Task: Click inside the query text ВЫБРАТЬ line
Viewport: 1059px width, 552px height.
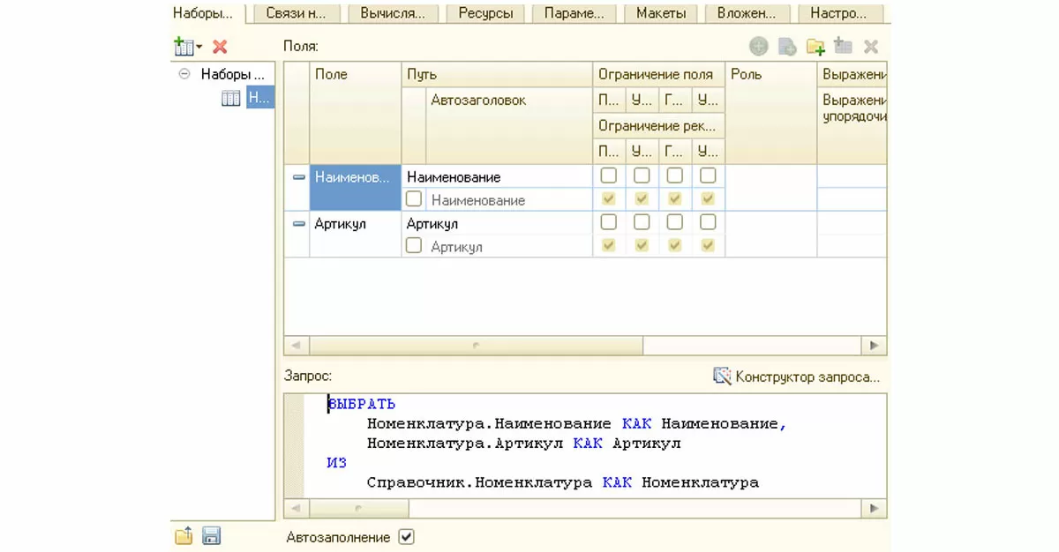Action: pos(362,404)
